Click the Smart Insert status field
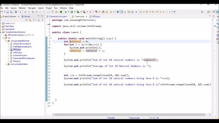This screenshot has height=123, width=219. click(134, 118)
